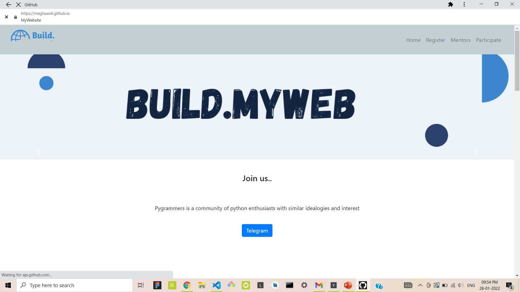Open the three-dot browser menu
This screenshot has width=520, height=292.
(464, 5)
